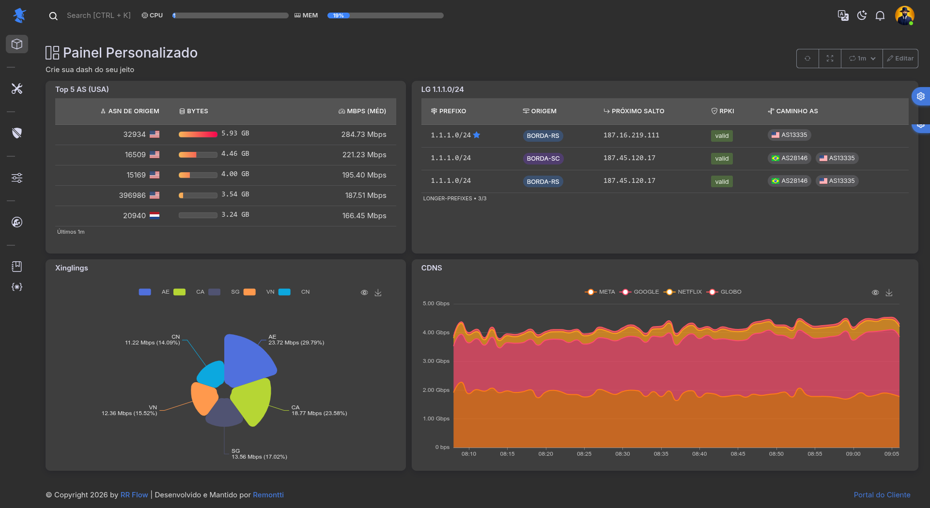This screenshot has height=508, width=930.
Task: Click the refresh dashboard button
Action: point(807,59)
